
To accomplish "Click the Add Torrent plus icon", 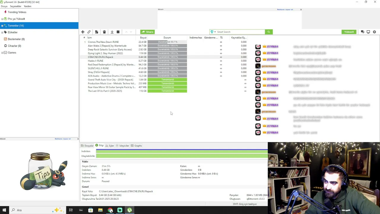I will (83, 32).
